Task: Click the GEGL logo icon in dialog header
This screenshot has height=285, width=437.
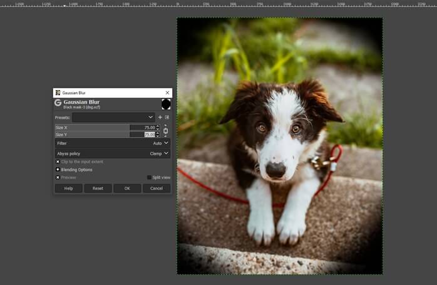Action: (x=58, y=103)
